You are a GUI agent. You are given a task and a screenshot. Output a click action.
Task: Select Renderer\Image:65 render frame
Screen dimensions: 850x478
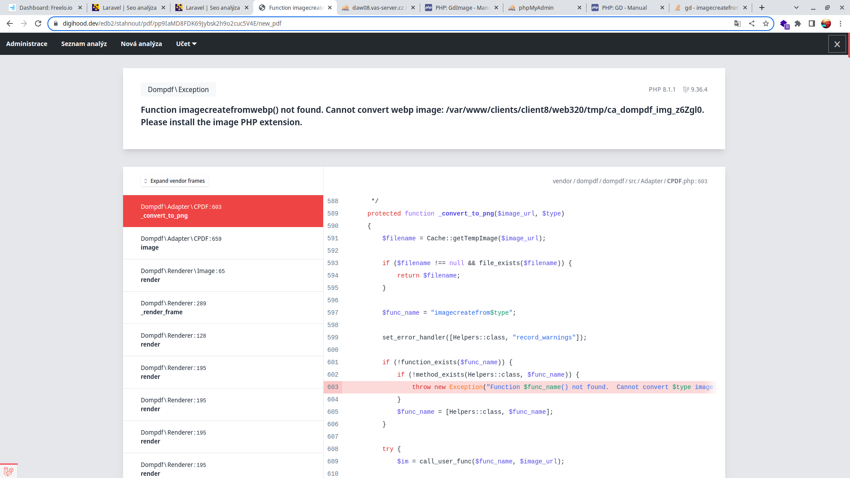223,275
